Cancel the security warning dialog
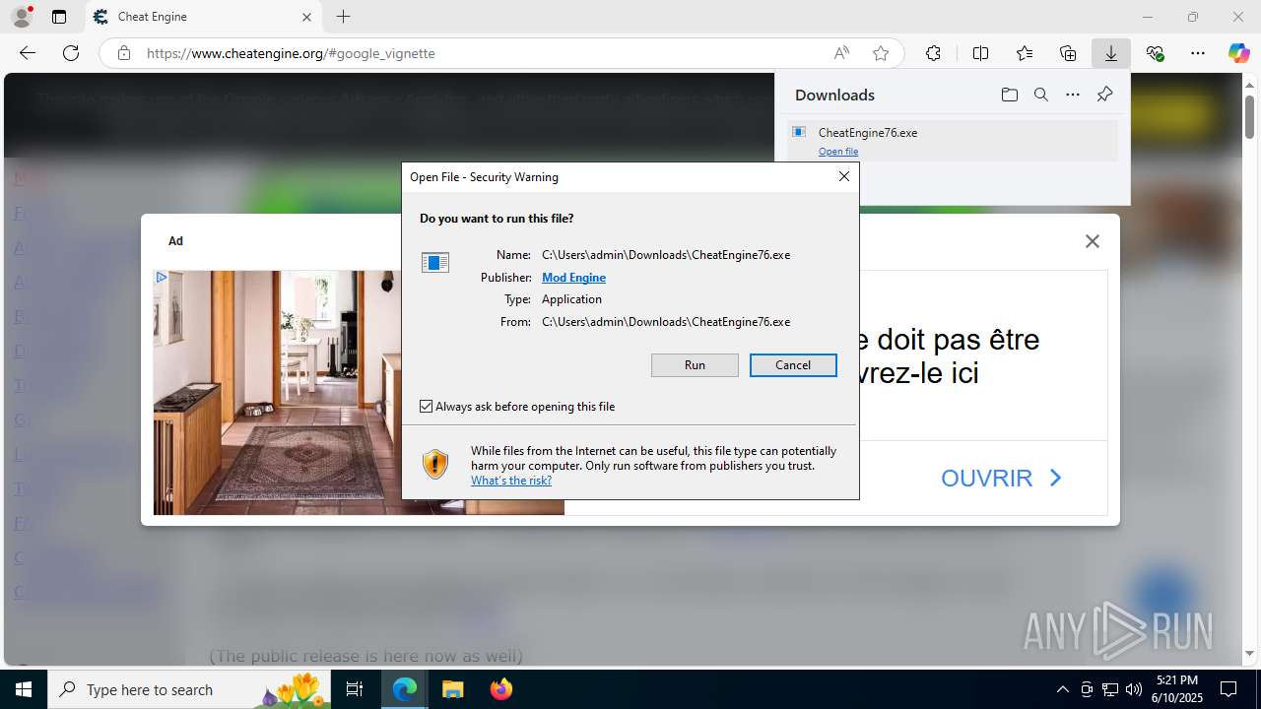The image size is (1261, 709). [793, 365]
